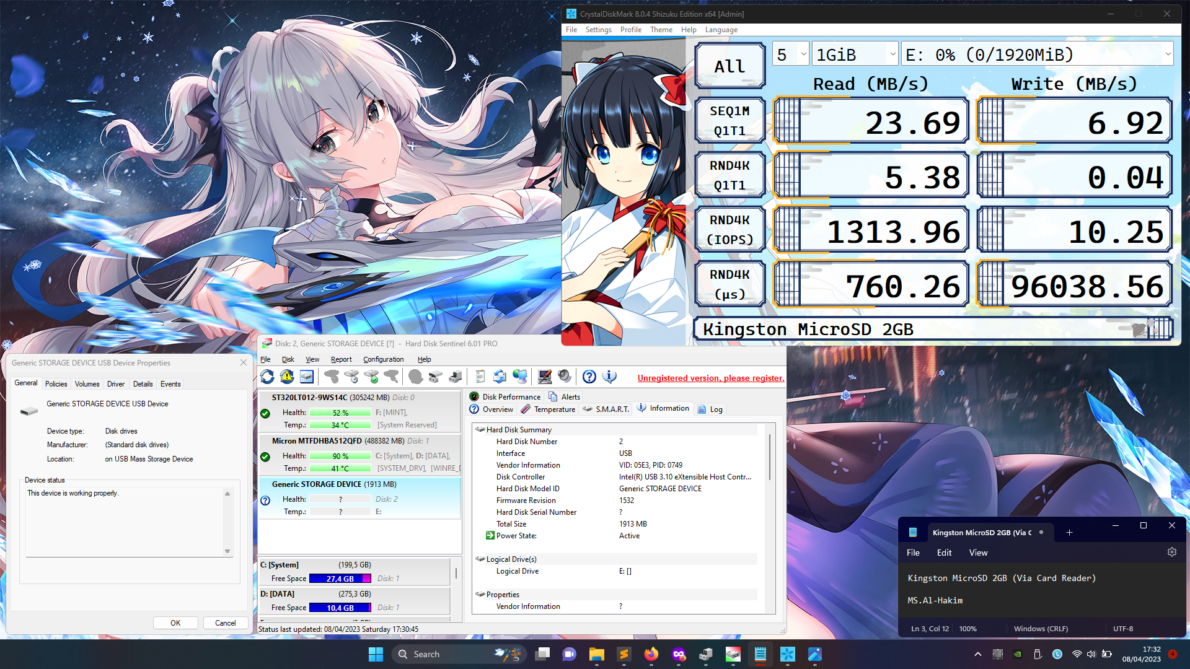The width and height of the screenshot is (1190, 669).
Task: Click Cancel in device properties dialog
Action: [x=226, y=623]
